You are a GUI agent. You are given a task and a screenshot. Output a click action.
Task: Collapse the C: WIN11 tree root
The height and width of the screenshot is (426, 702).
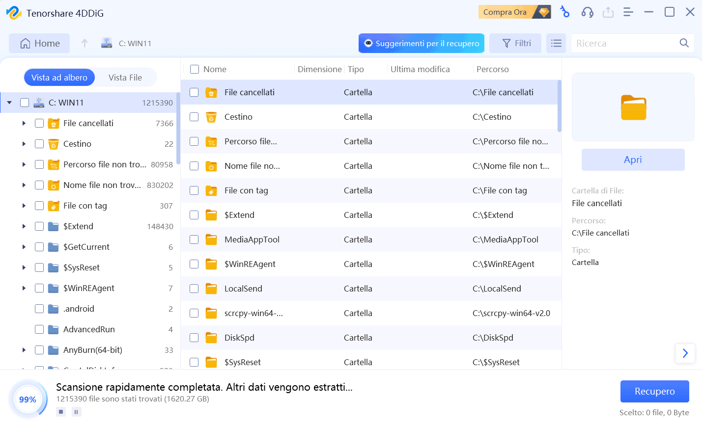pos(9,103)
